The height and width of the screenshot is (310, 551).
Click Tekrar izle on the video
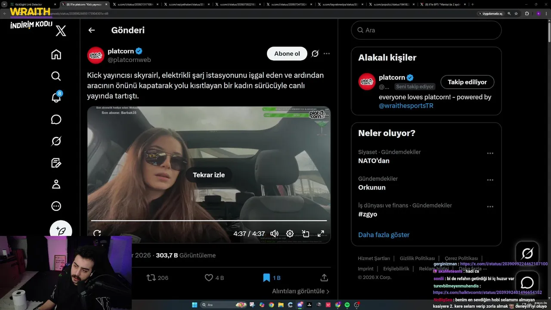click(x=209, y=175)
